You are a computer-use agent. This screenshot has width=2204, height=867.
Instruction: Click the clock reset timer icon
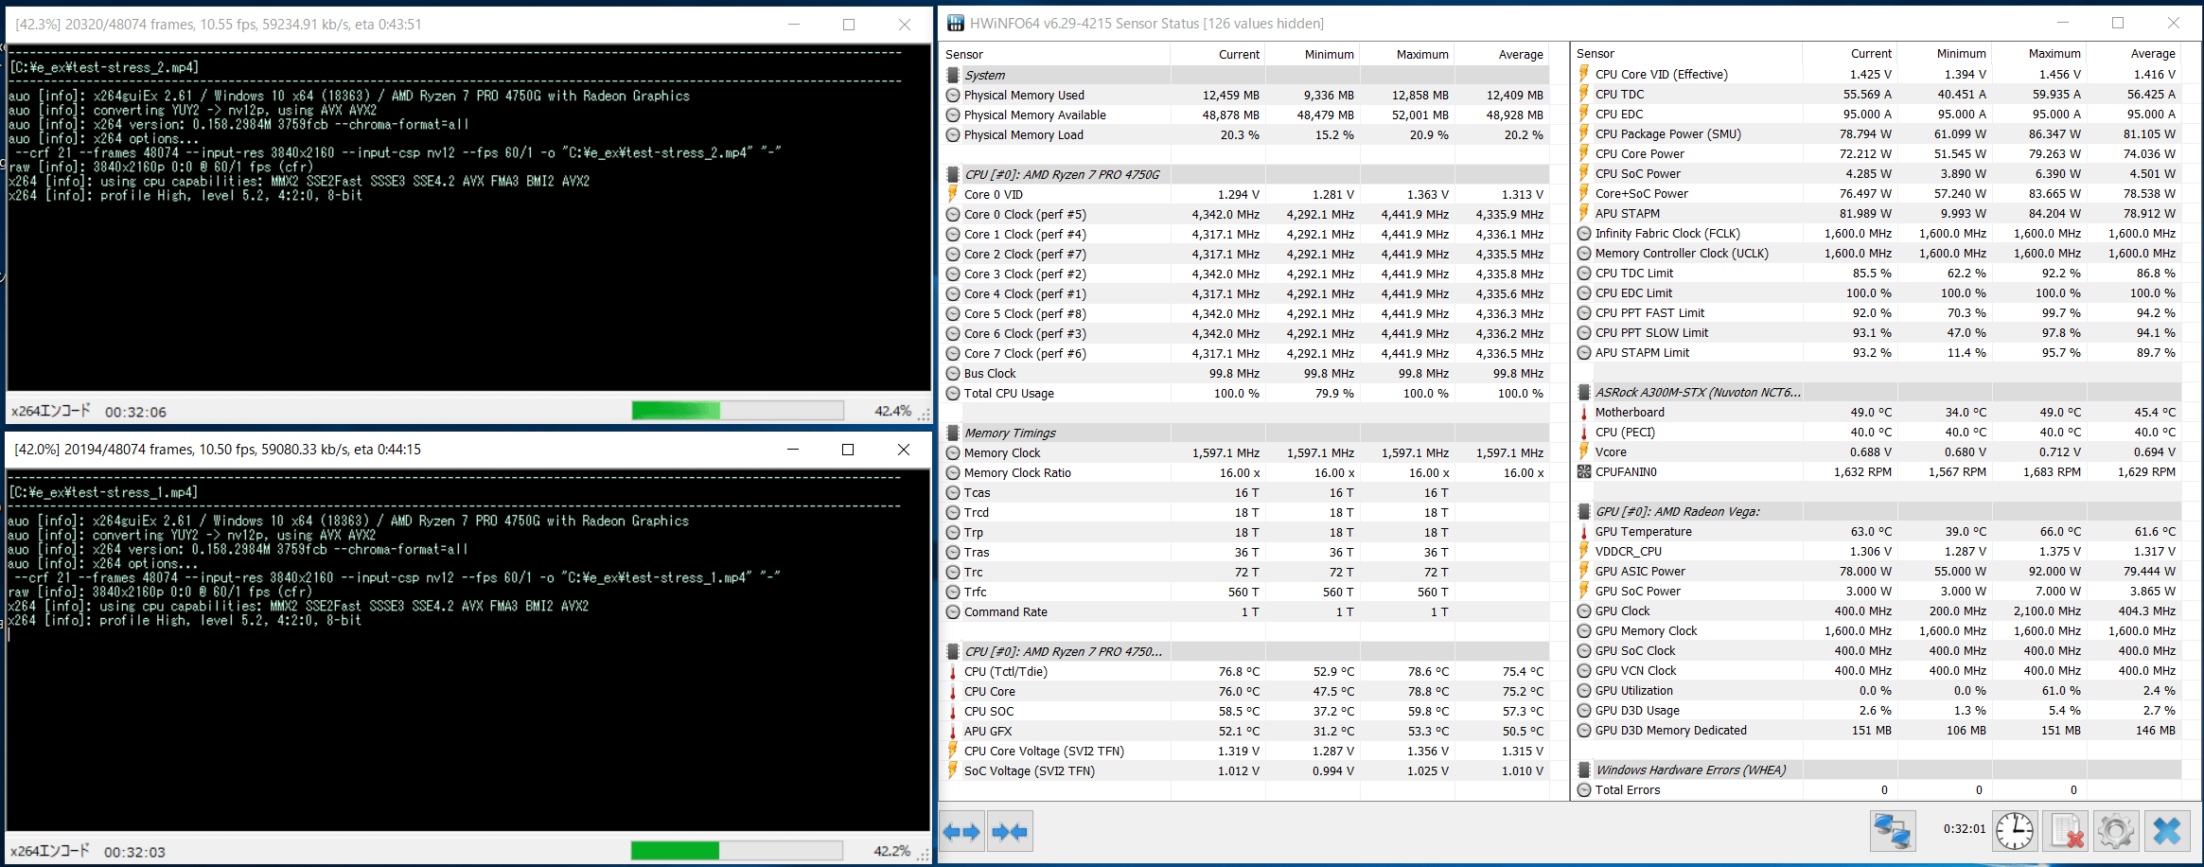[2015, 832]
